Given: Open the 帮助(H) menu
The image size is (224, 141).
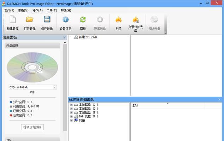Looking at the screenshot, I should click(x=66, y=11).
